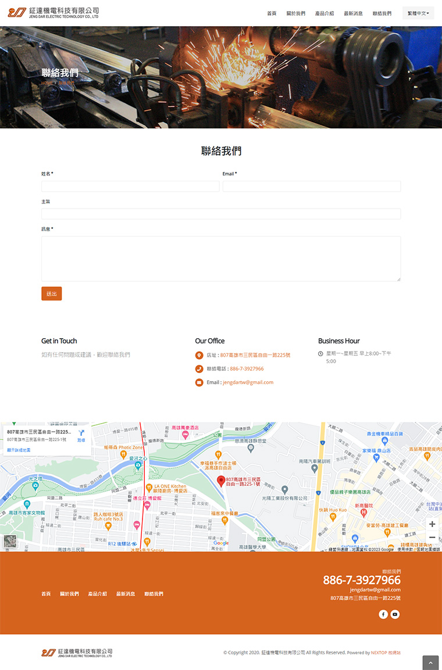Switch map to satellite view thumbnail
The image size is (442, 670).
(10, 541)
